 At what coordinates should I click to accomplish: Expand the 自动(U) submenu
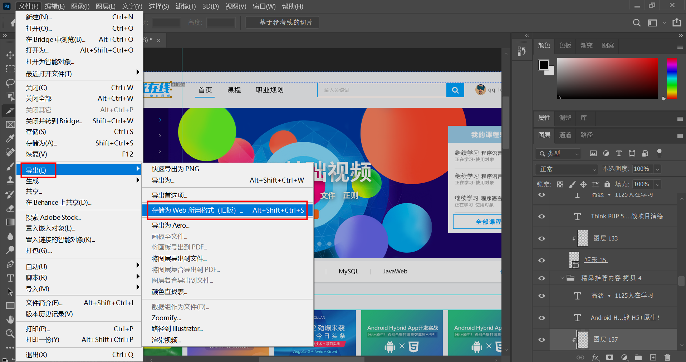[x=79, y=267]
